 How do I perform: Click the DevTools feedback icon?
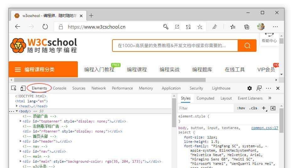pos(259,88)
